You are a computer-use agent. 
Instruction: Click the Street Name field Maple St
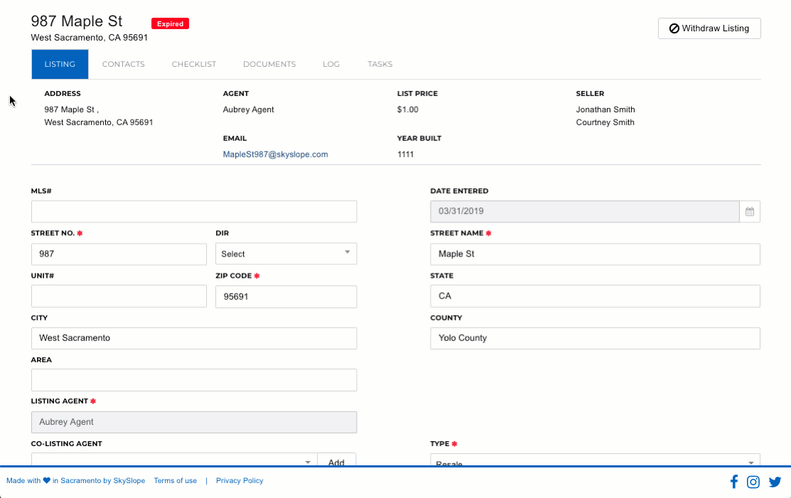pyautogui.click(x=596, y=254)
